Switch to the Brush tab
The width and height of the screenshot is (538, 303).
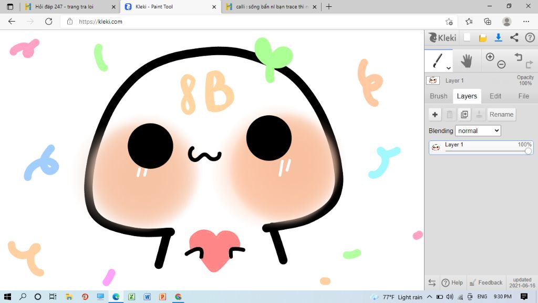(439, 96)
